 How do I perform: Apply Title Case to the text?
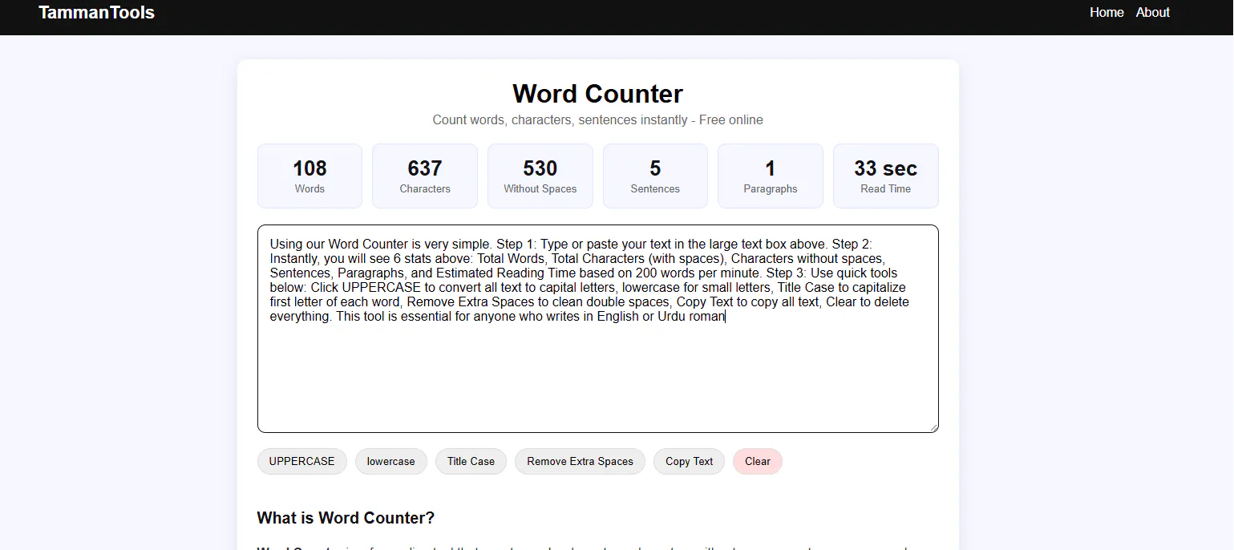(471, 461)
